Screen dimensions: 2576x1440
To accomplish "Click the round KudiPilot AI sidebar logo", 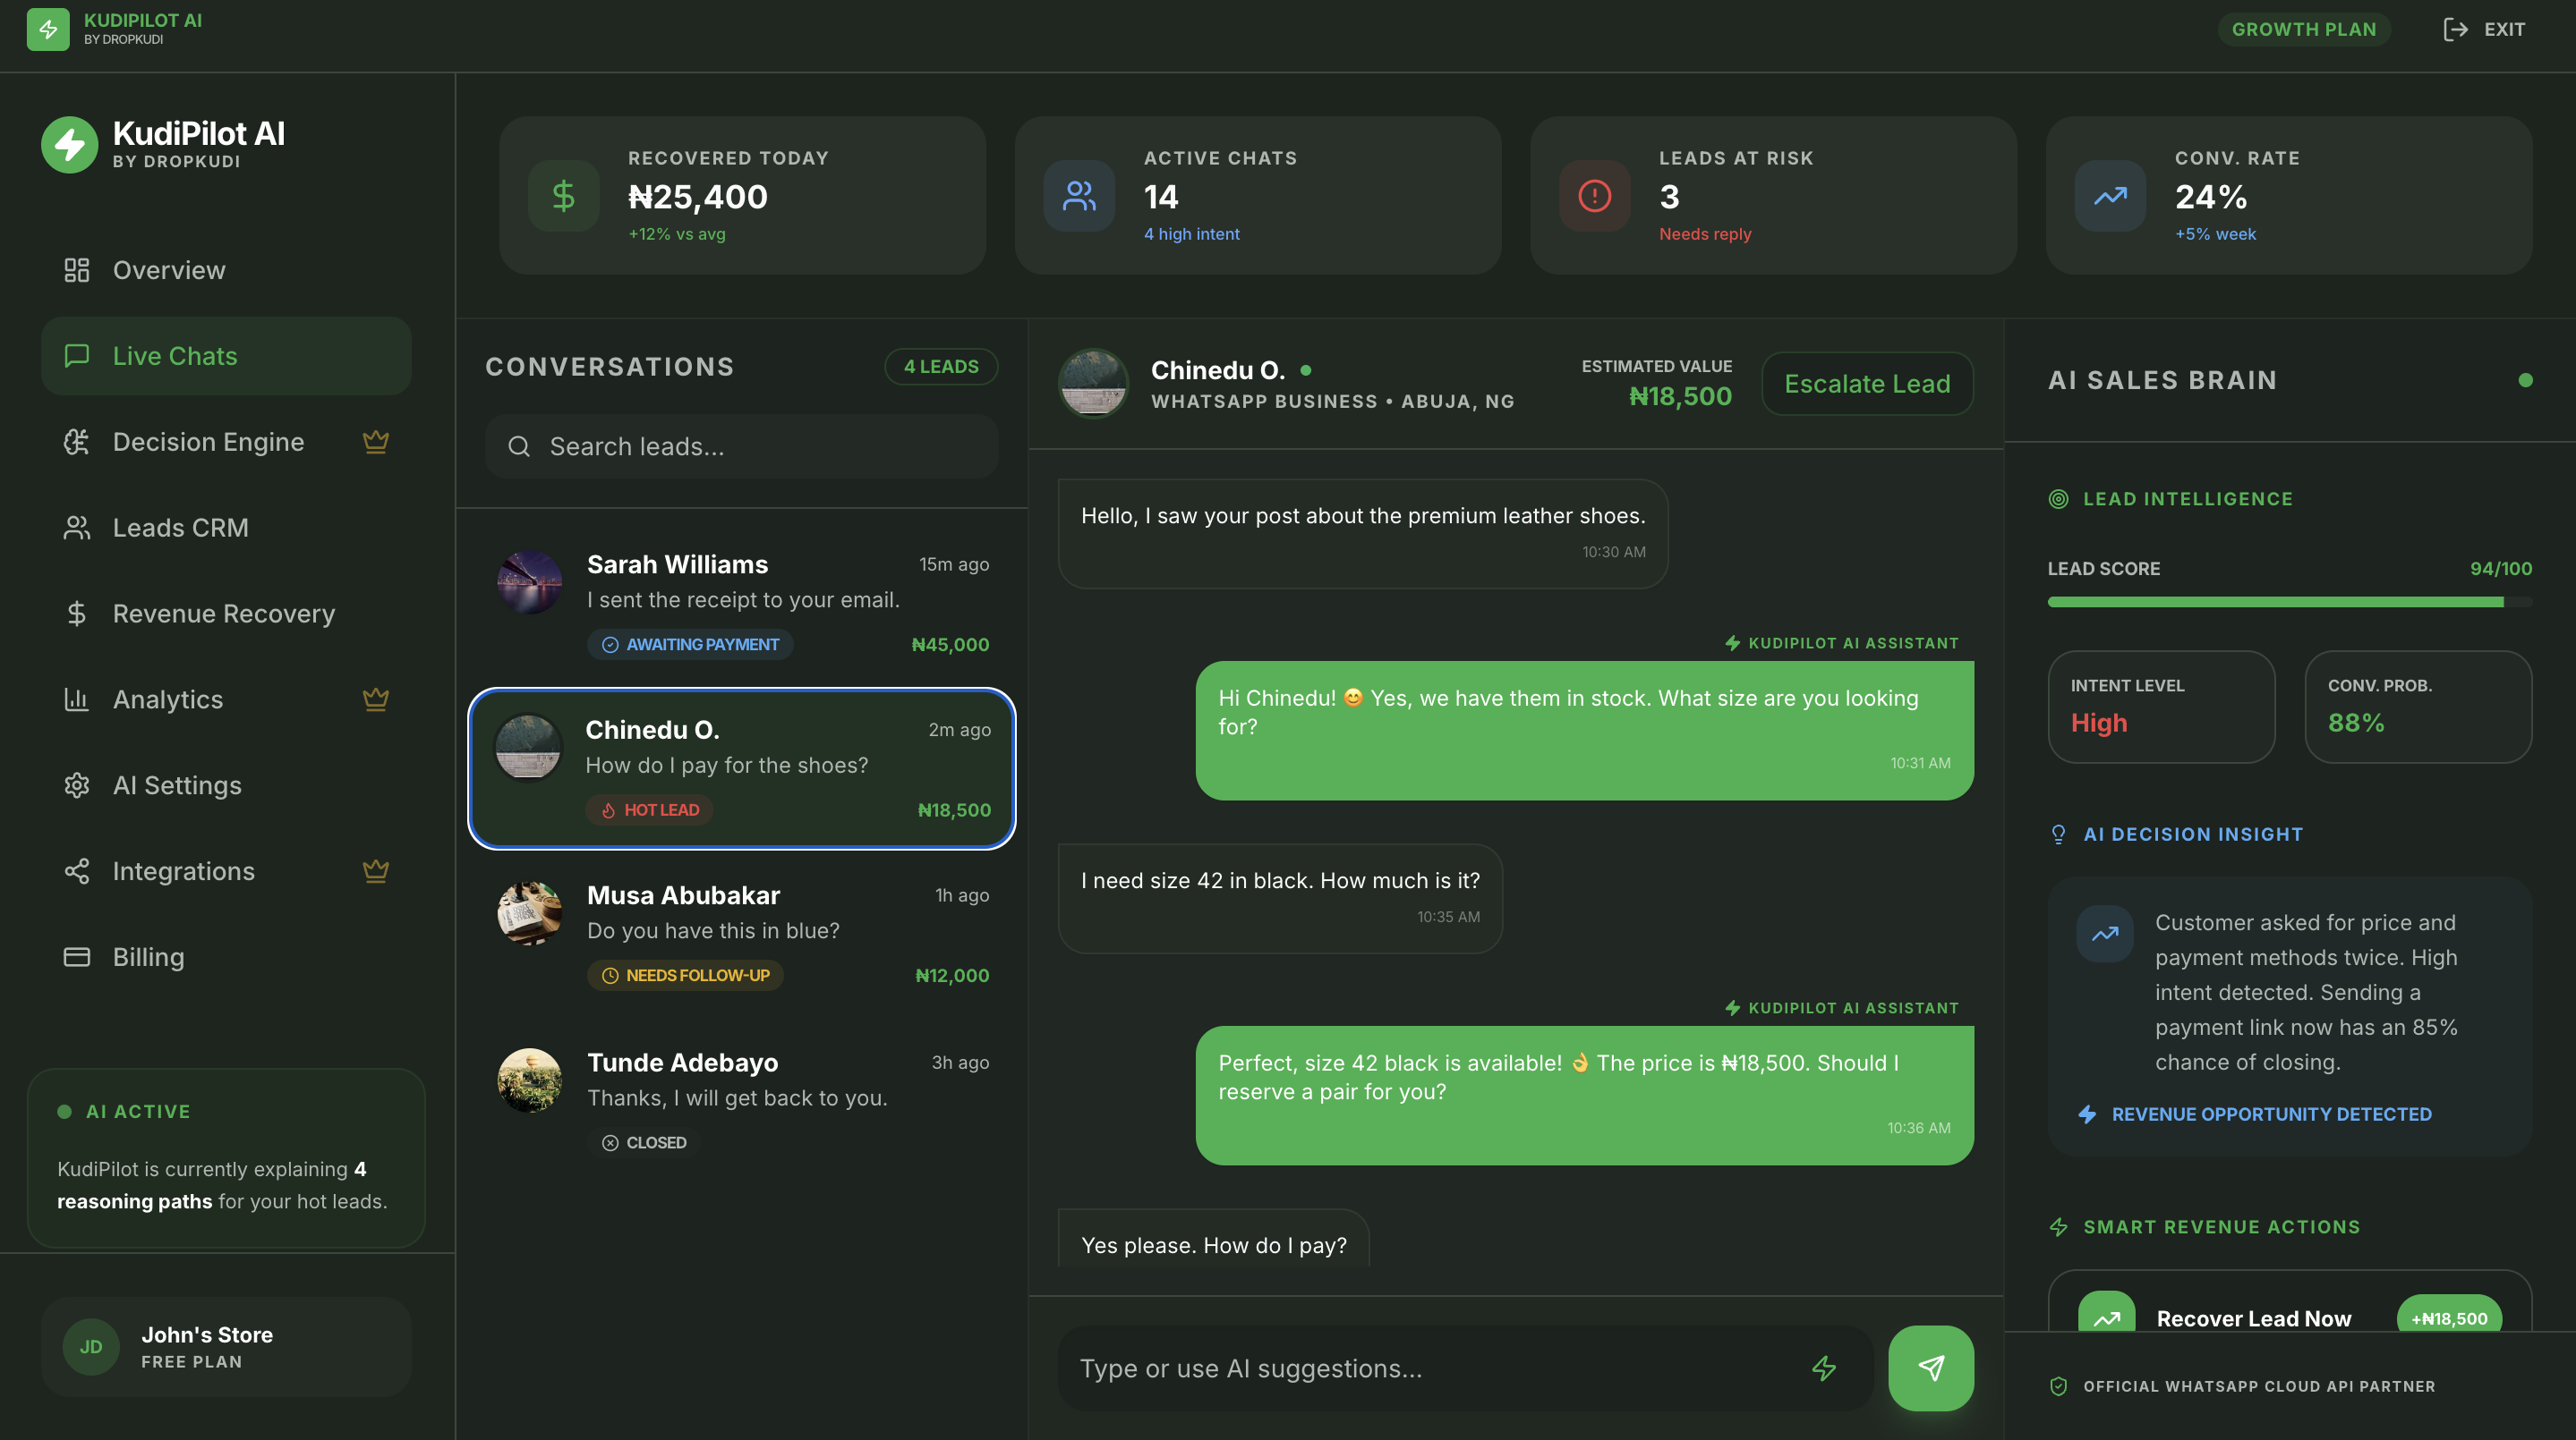I will (69, 145).
